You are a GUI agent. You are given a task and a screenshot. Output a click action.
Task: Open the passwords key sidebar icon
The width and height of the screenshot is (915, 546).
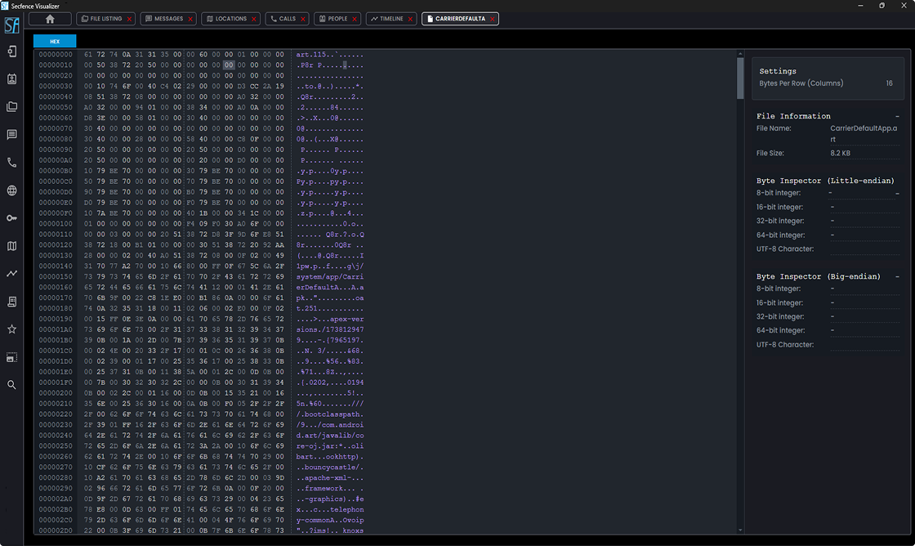pos(11,217)
